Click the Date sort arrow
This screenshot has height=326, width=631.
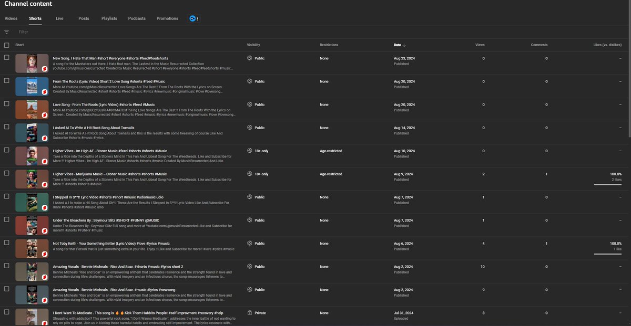(404, 45)
